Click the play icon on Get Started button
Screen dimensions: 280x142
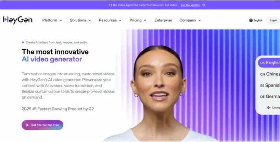click(x=27, y=125)
